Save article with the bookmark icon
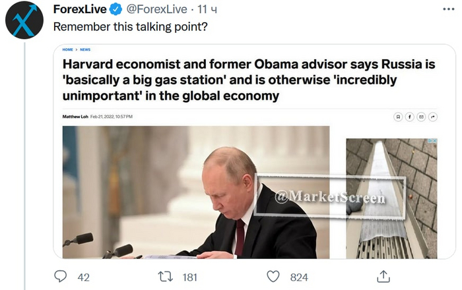The width and height of the screenshot is (462, 290). click(398, 117)
